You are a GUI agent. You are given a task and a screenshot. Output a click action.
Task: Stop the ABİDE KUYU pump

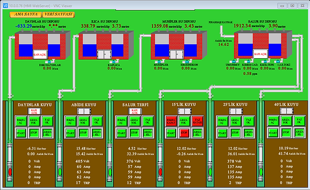(83, 133)
